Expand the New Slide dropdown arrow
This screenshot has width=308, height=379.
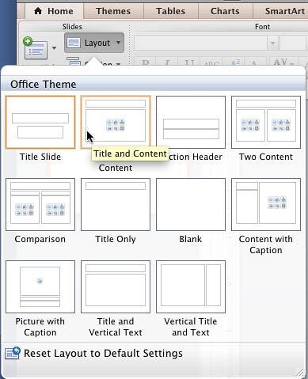click(54, 48)
